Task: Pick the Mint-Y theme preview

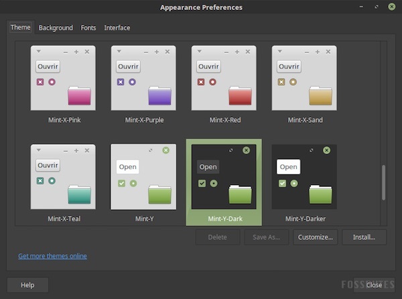Action: 143,177
